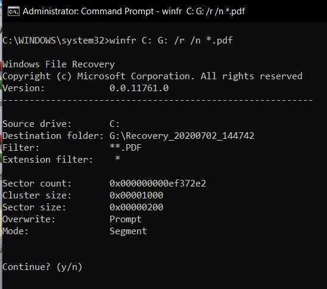Click the typed winfr command line
This screenshot has width=327, height=289.
(171, 41)
